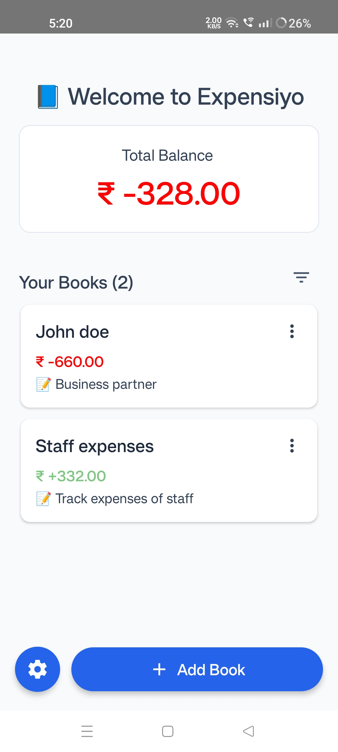Viewport: 338px width, 752px height.
Task: Open the three-dot menu for Staff expenses book
Action: (292, 446)
